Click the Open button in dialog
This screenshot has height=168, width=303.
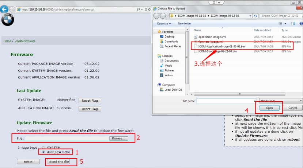[x=269, y=108]
